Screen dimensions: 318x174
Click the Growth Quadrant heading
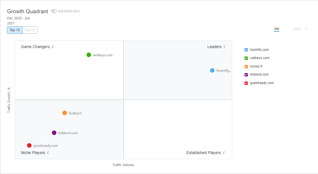coord(28,11)
